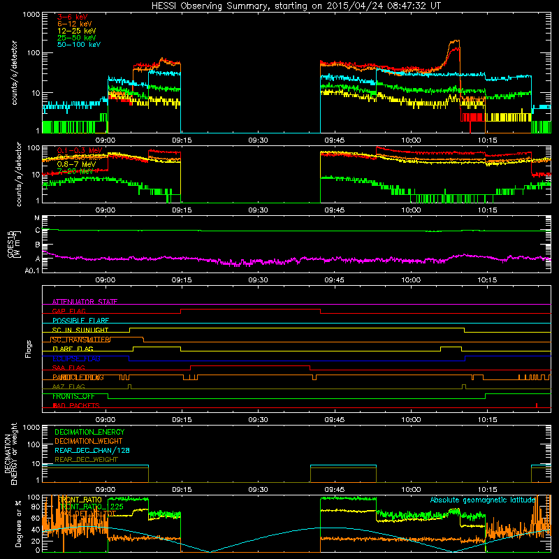
Task: Click 10:15 time label under the MeV plot
Action: 487,210
